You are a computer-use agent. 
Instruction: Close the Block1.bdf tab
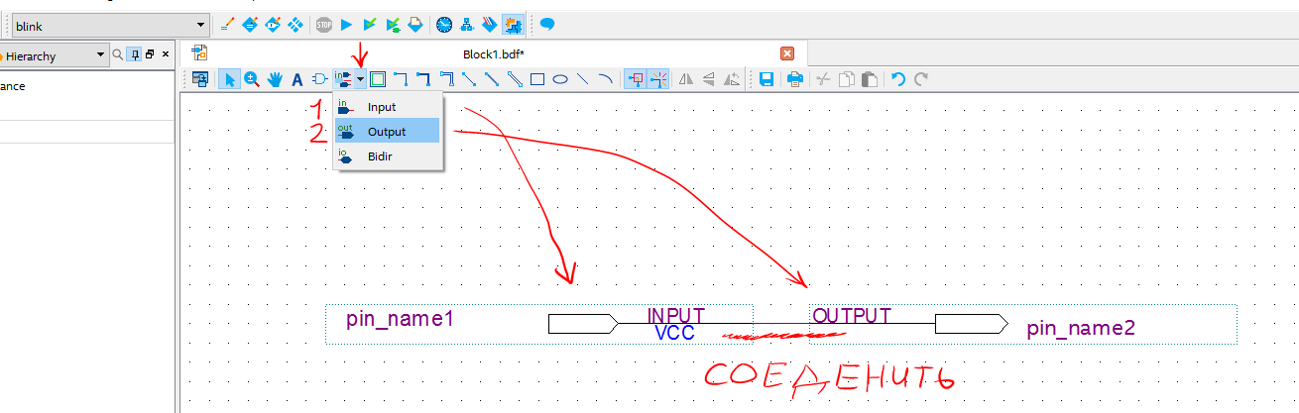click(x=787, y=53)
